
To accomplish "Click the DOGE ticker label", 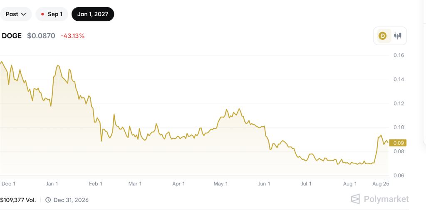I will click(12, 36).
